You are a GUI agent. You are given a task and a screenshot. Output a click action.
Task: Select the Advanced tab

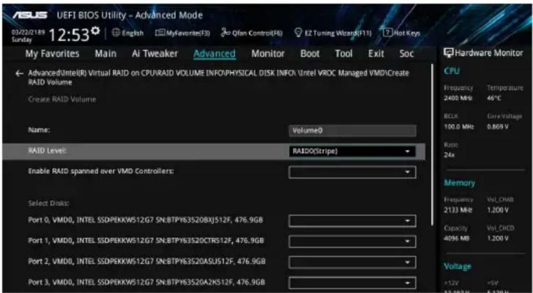tap(214, 54)
